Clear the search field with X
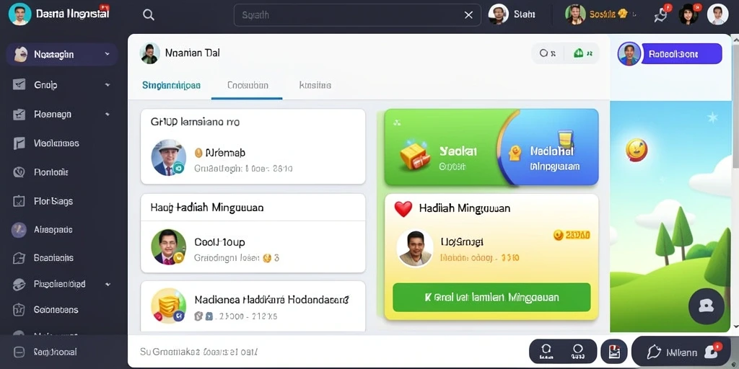Viewport: 739px width, 369px height. [x=468, y=15]
